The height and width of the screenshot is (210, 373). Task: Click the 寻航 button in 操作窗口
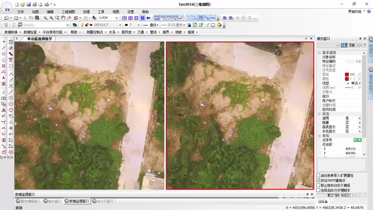pyautogui.click(x=352, y=45)
